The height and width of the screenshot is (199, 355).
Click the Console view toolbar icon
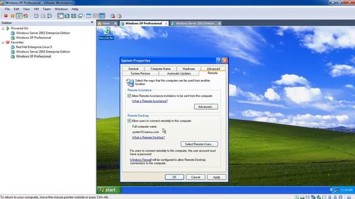(102, 16)
